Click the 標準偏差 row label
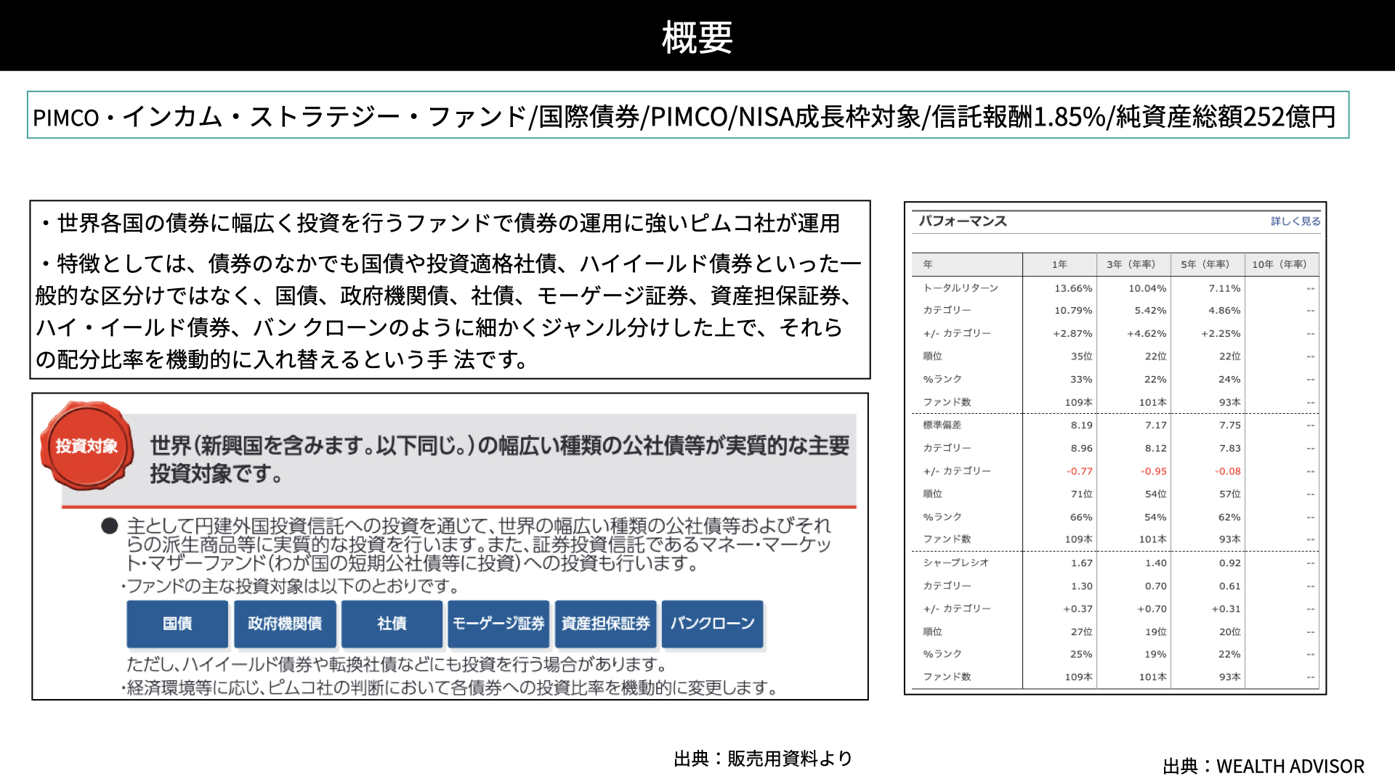This screenshot has height=784, width=1395. (942, 425)
